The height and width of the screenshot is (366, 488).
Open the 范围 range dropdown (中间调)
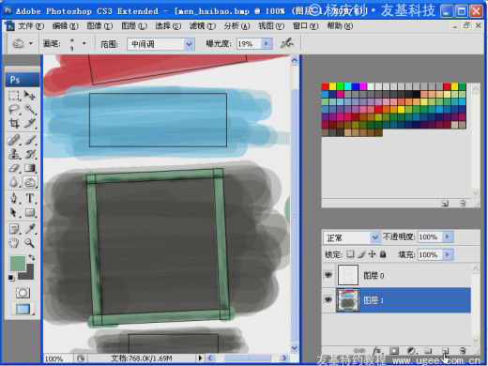(160, 44)
